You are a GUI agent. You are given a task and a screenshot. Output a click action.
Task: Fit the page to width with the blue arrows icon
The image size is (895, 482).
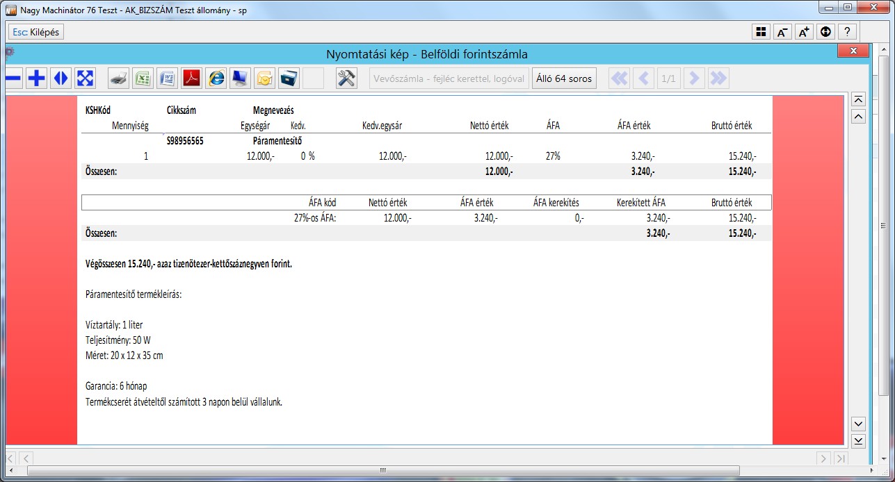pos(61,78)
